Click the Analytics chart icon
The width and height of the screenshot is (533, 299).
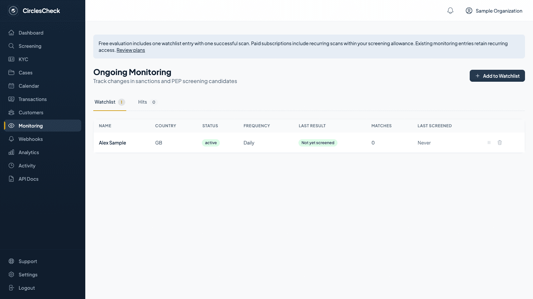[11, 152]
